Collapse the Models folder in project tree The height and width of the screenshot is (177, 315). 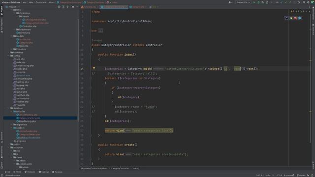(x=11, y=36)
